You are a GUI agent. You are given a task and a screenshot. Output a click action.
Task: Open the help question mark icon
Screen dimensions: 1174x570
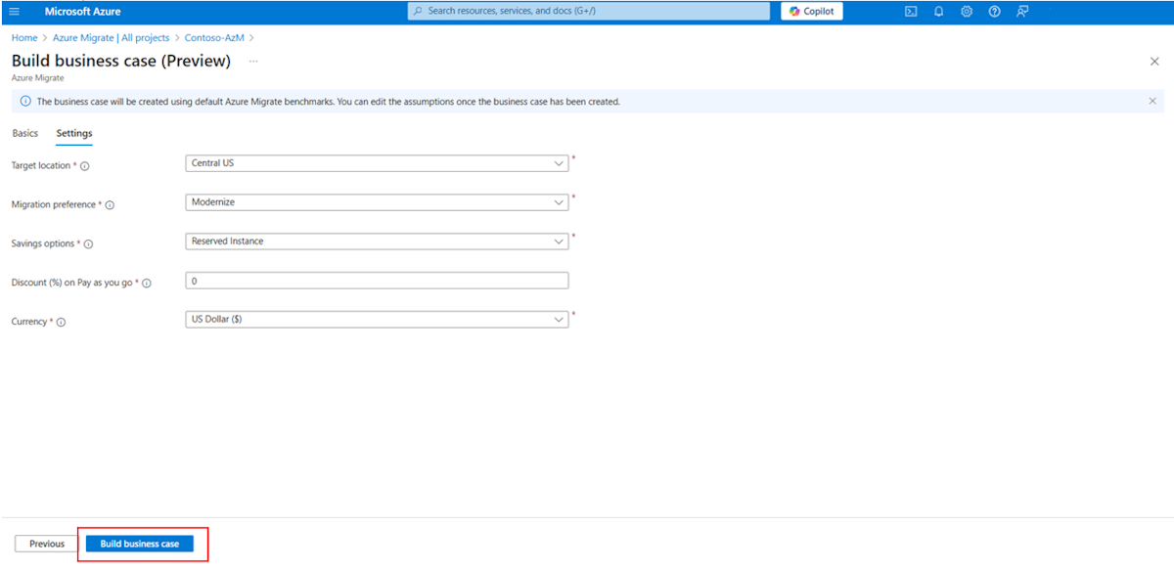click(x=995, y=11)
